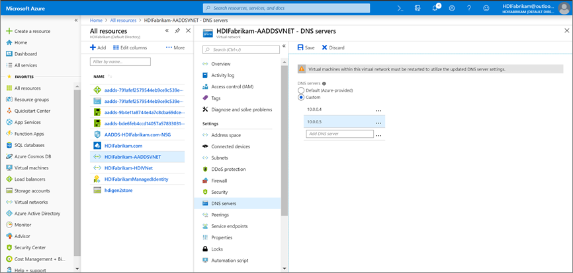Viewport: 573px width, 273px height.
Task: Click Create a resource
Action: tap(30, 31)
